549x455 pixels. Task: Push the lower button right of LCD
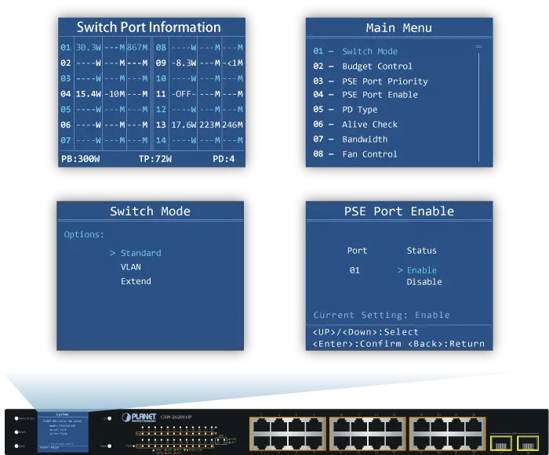point(110,446)
